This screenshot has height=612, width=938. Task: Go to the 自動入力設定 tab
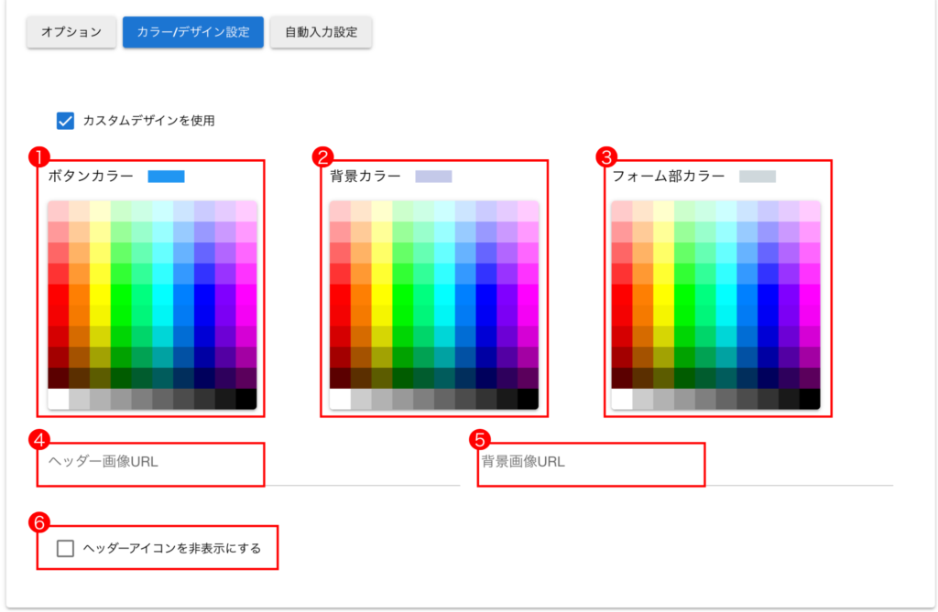pos(321,32)
